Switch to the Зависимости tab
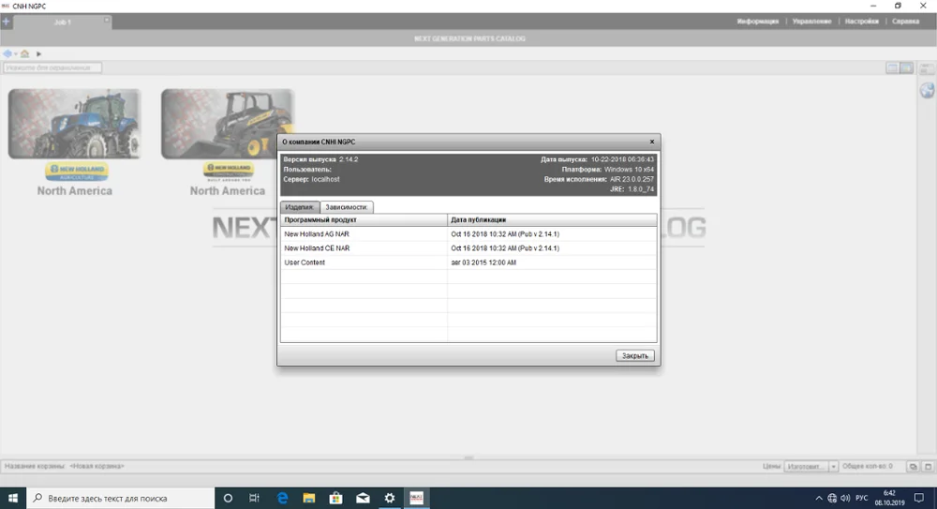The height and width of the screenshot is (509, 937). 347,207
